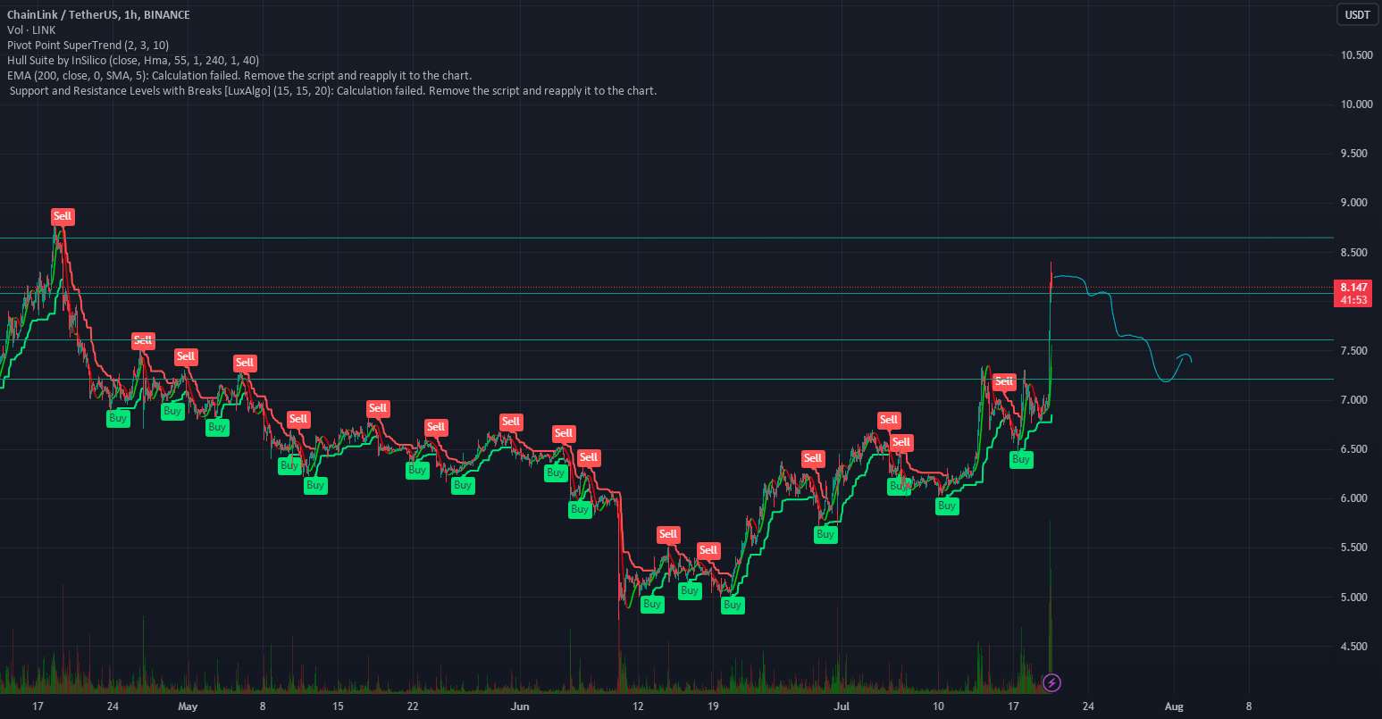Click the 10.500 price axis label
This screenshot has height=719, width=1382.
point(1356,55)
